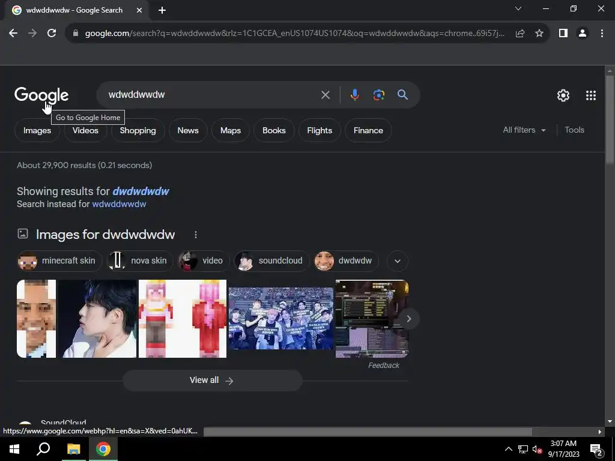Click the dwdwdwdw corrected query link
Image resolution: width=615 pixels, height=461 pixels.
tap(141, 191)
